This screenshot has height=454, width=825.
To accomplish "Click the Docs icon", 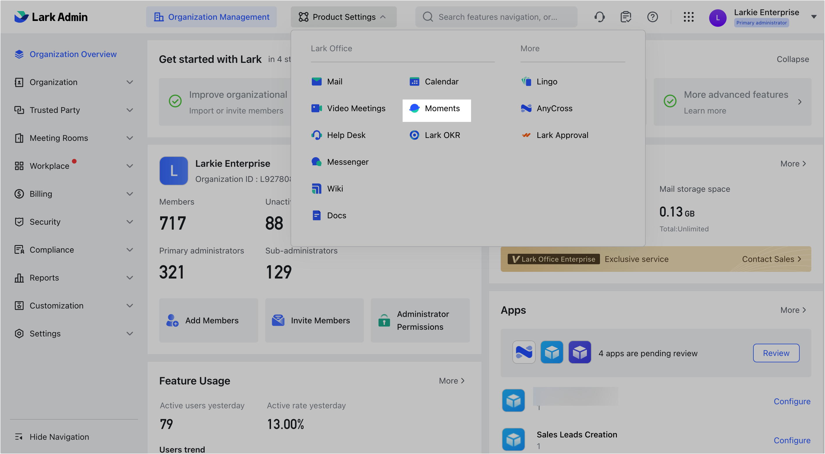I will click(316, 215).
